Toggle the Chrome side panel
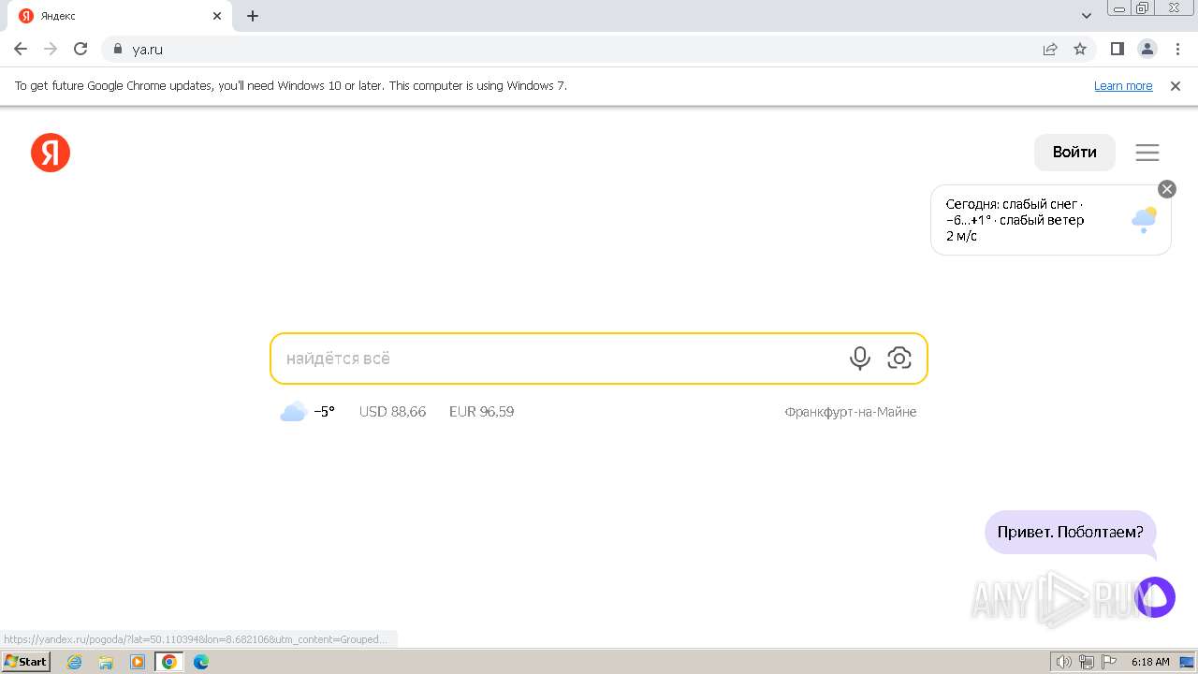Screen dimensions: 1198x674 point(1117,49)
